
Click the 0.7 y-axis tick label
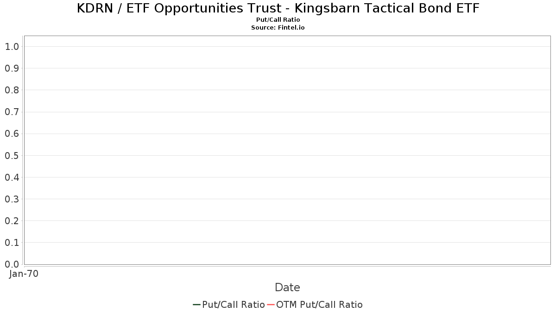(x=12, y=112)
